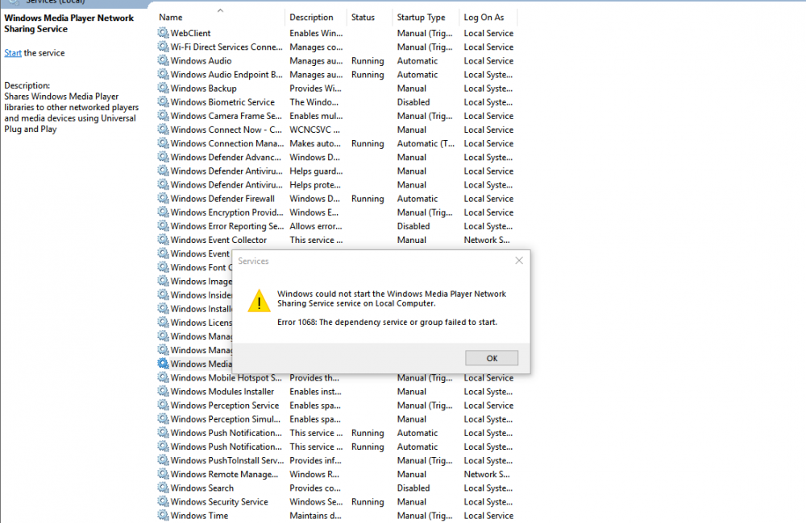Click the WebClient service gear icon

(163, 33)
